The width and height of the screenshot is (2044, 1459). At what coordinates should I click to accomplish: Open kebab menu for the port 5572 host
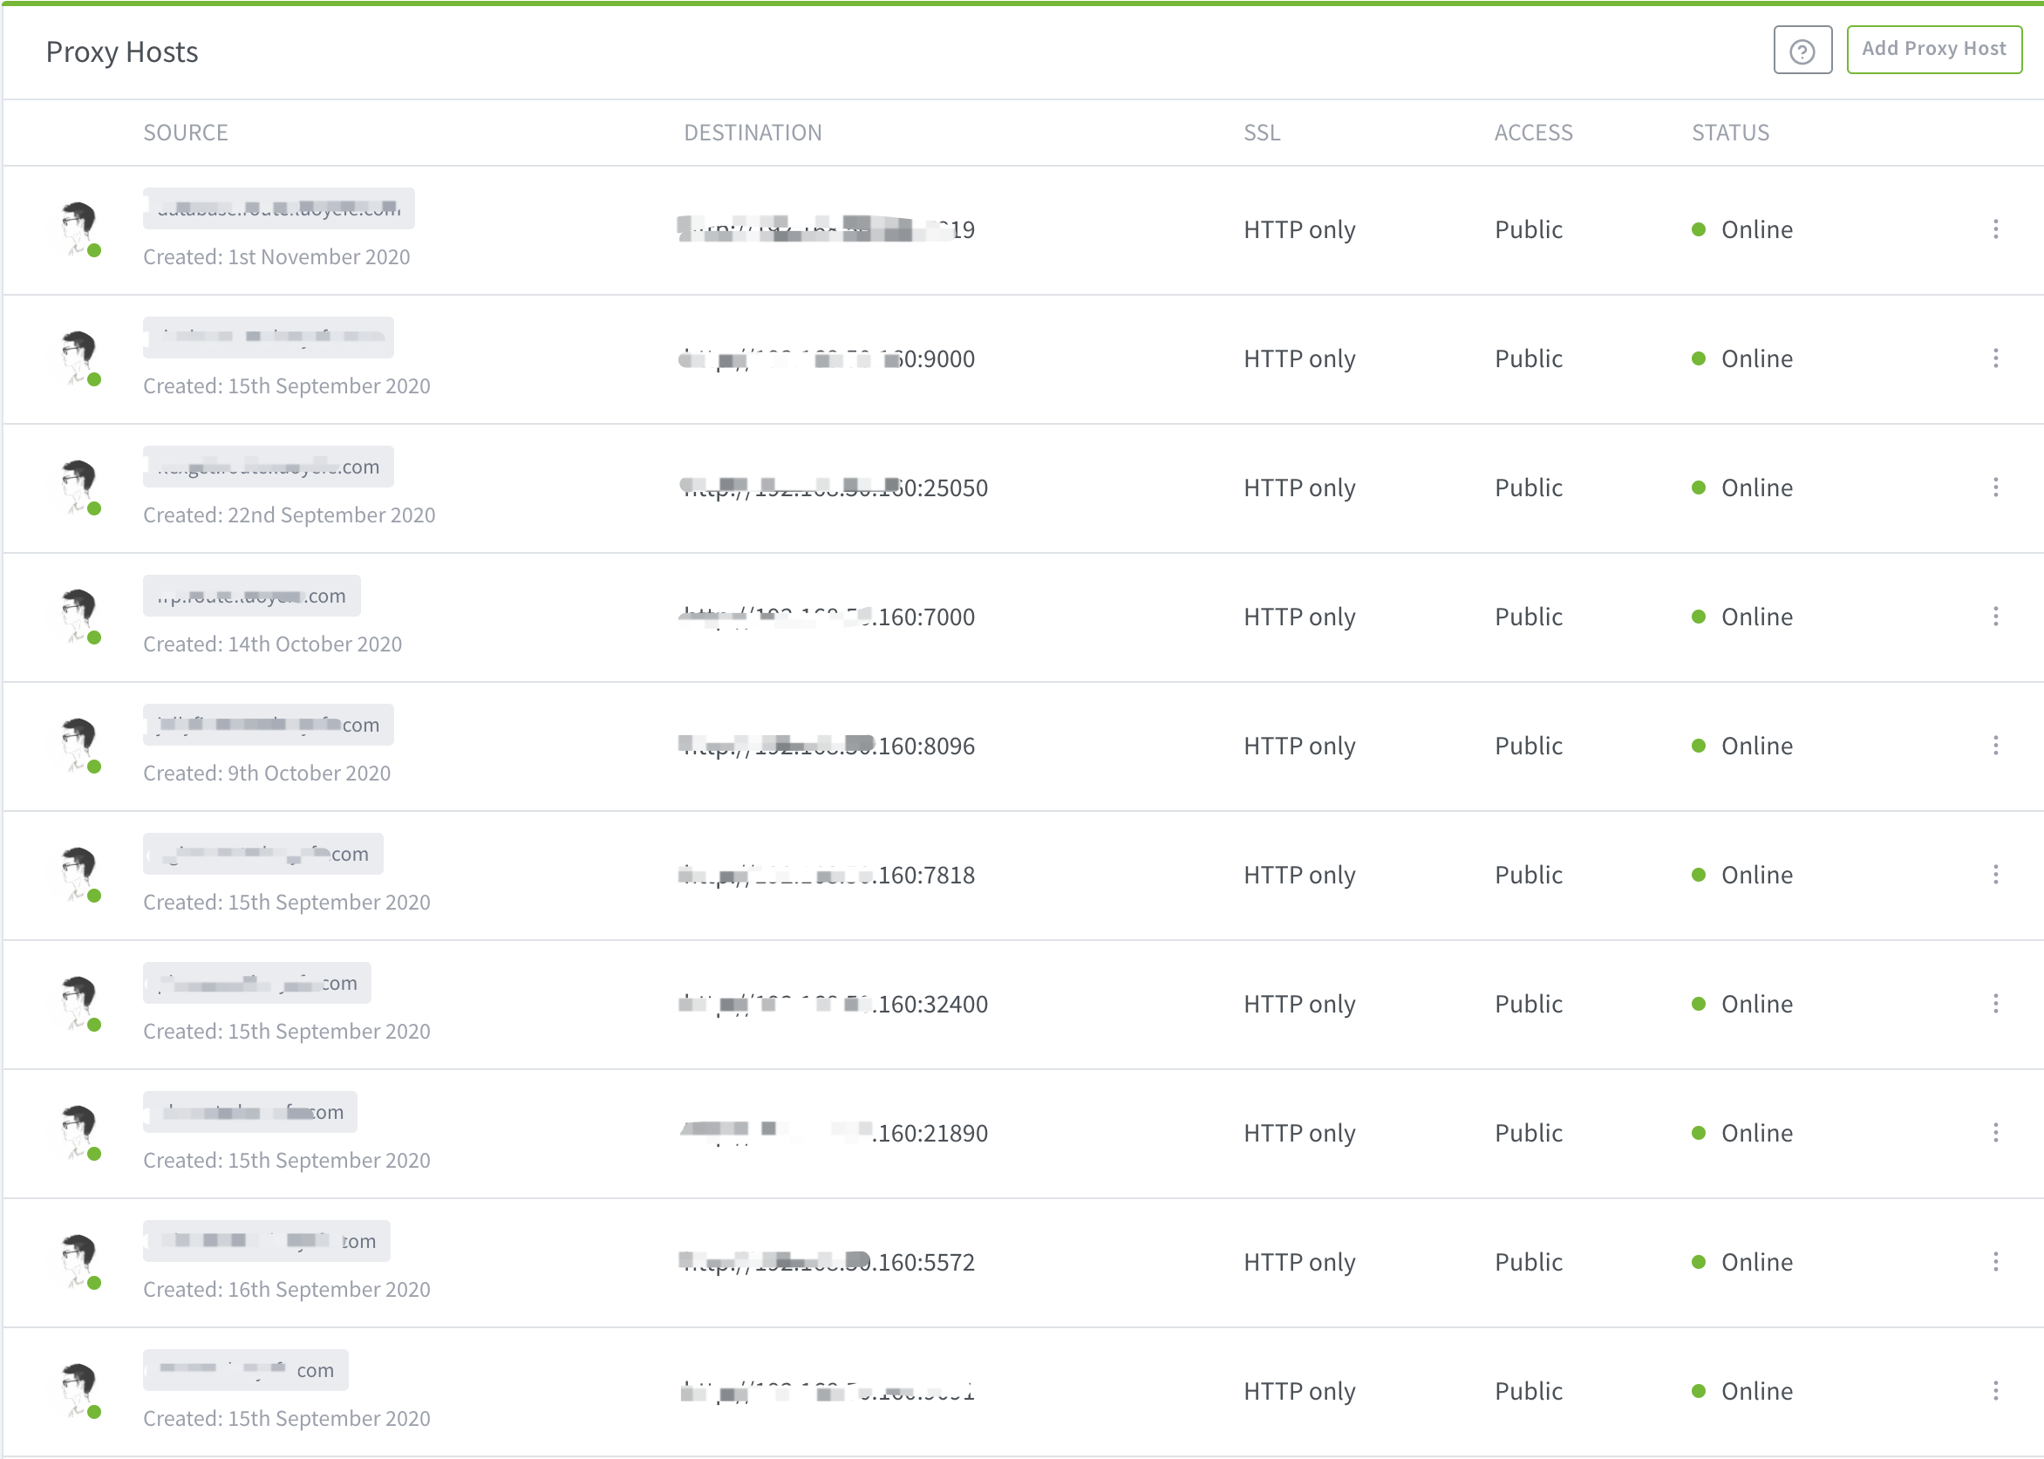(x=1995, y=1262)
